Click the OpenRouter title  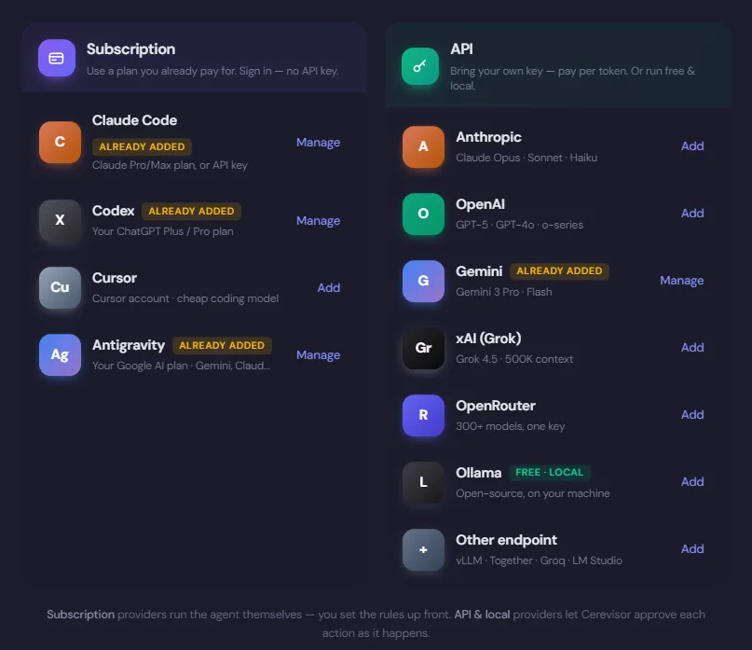click(496, 406)
